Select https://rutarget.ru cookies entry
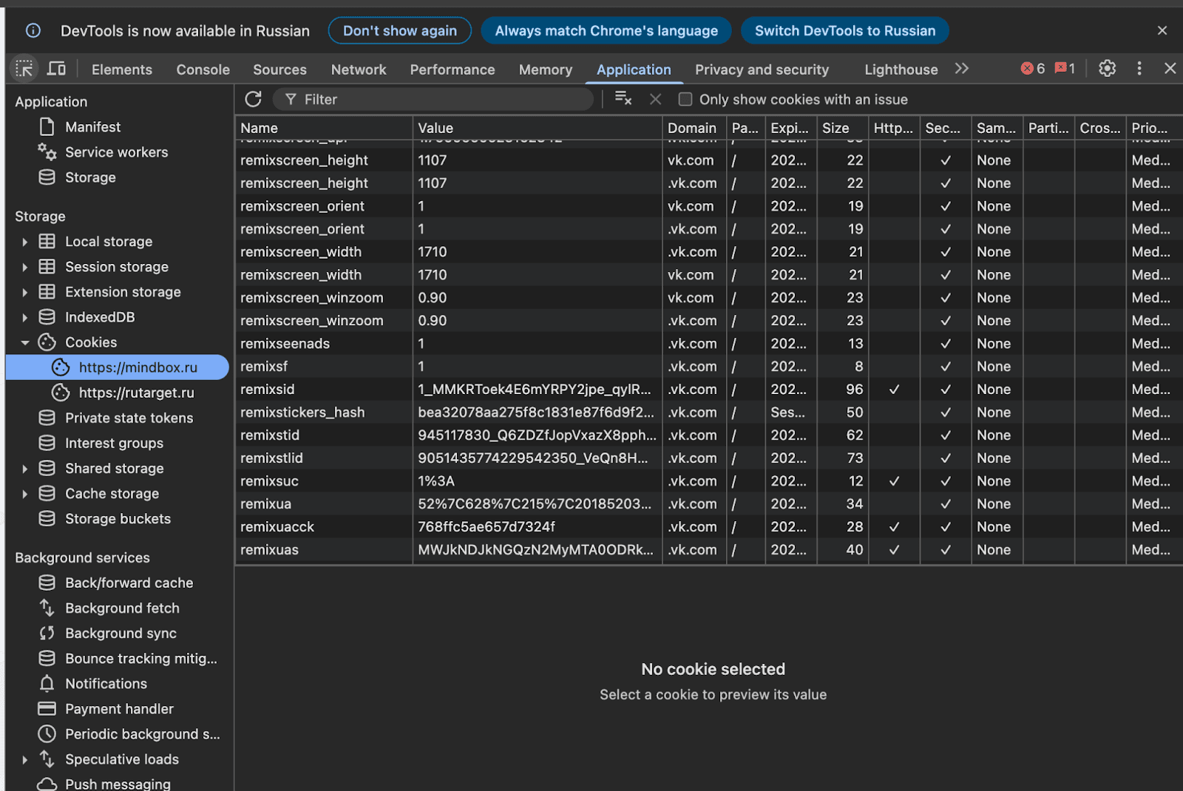The height and width of the screenshot is (791, 1183). coord(136,393)
